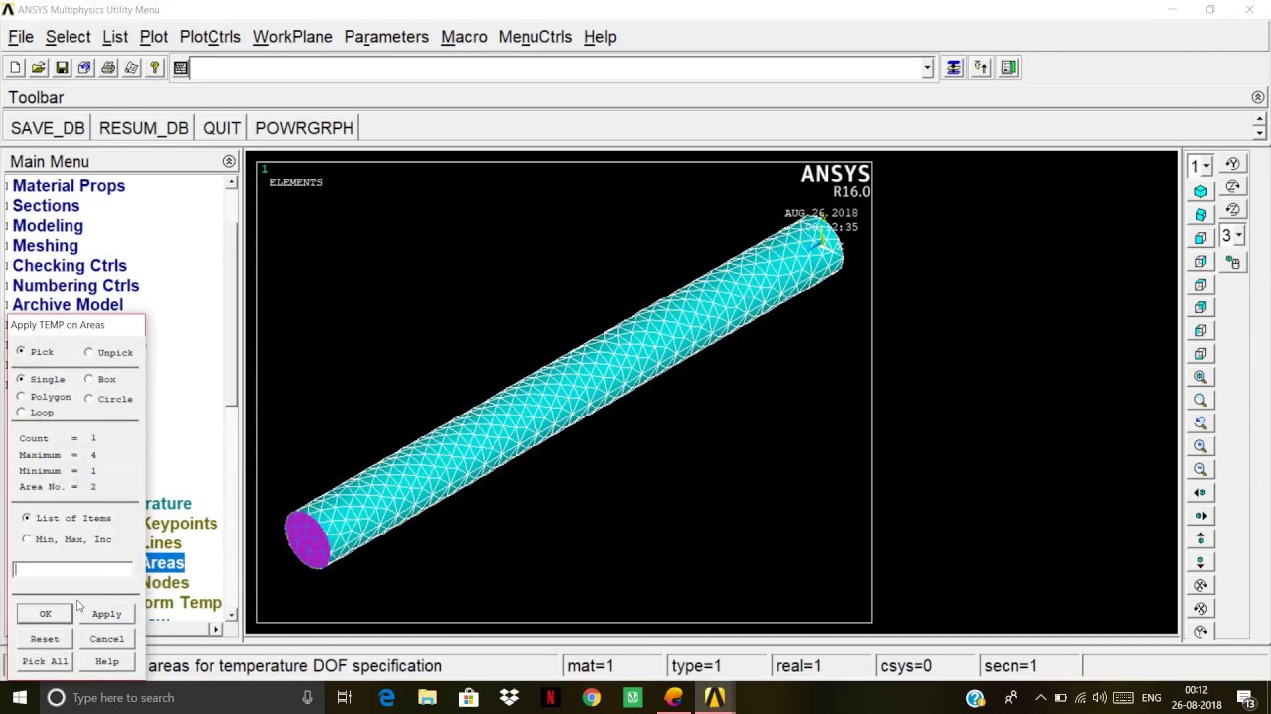This screenshot has height=714, width=1271.
Task: Pan the model up with the arrow icon
Action: coord(1200,538)
